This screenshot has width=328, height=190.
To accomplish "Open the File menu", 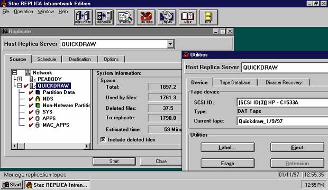I will click(6, 12).
